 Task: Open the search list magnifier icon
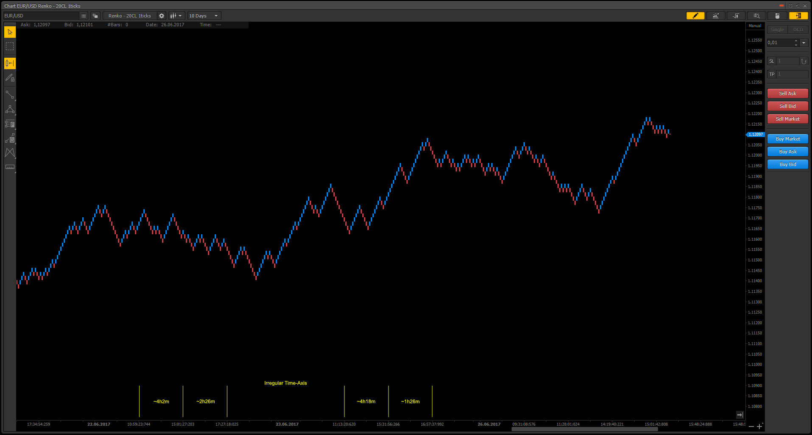(756, 16)
